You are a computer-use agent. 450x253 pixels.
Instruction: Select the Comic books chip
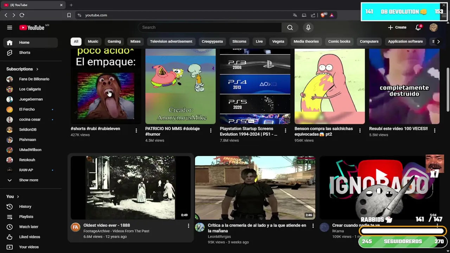[339, 41]
